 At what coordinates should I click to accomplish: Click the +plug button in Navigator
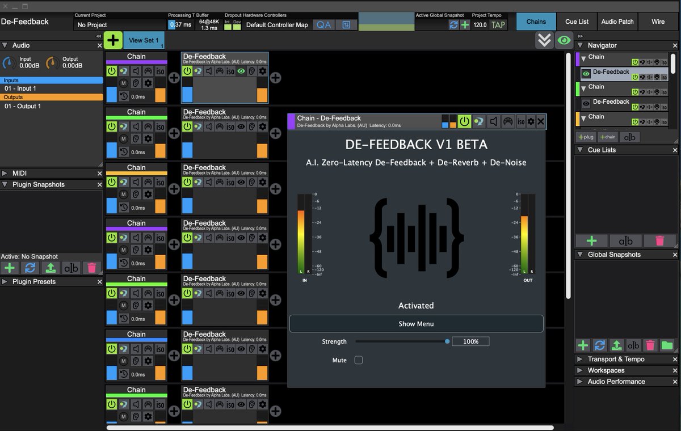point(586,137)
